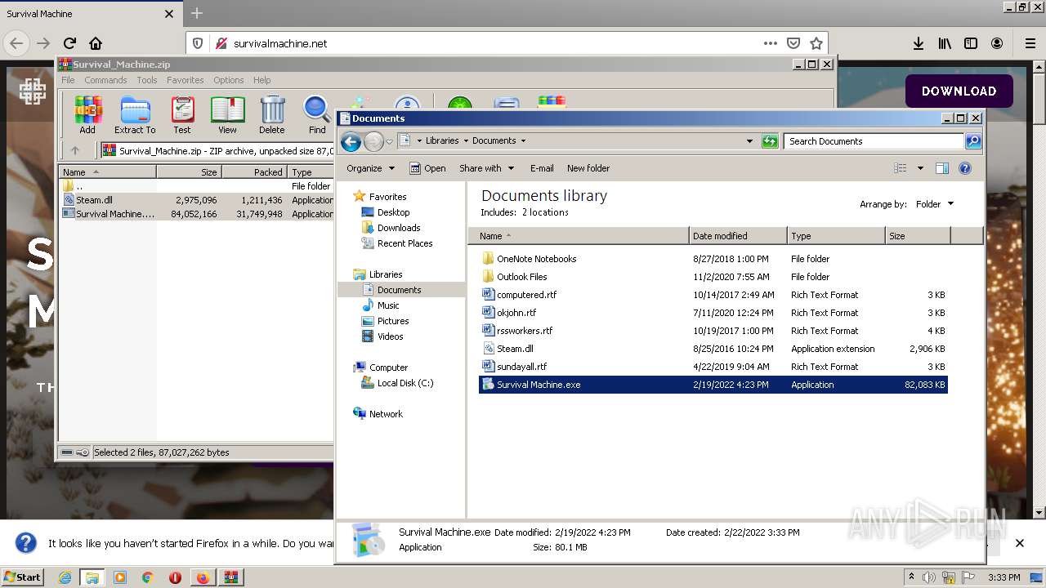The height and width of the screenshot is (588, 1046).
Task: Click the refresh icon next to address bar
Action: pos(770,141)
